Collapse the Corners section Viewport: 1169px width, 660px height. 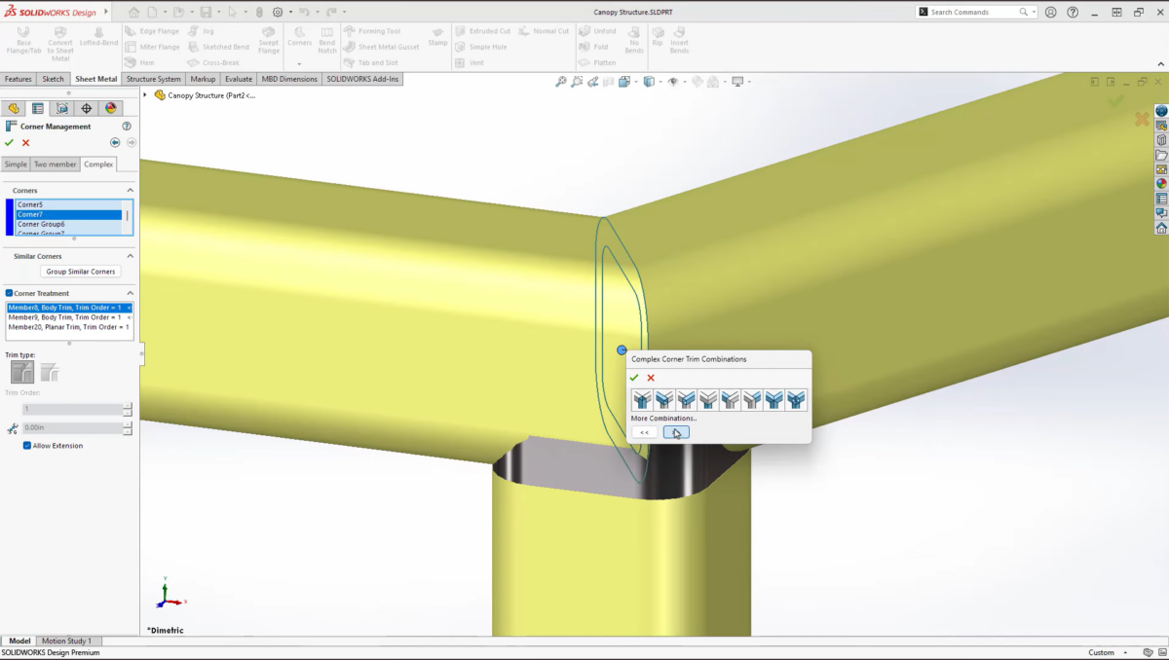[131, 191]
